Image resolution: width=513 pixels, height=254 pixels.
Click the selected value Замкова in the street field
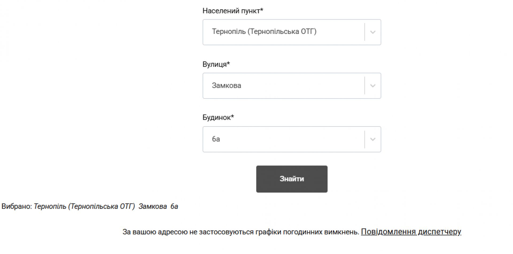pyautogui.click(x=226, y=86)
